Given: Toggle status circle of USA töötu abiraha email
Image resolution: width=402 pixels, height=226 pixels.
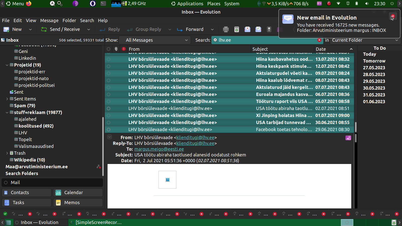Looking at the screenshot, I should pos(109,108).
